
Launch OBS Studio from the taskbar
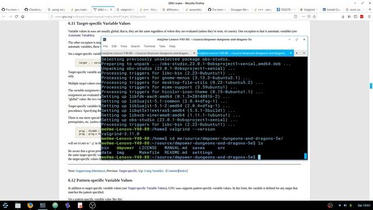[x=92, y=205]
